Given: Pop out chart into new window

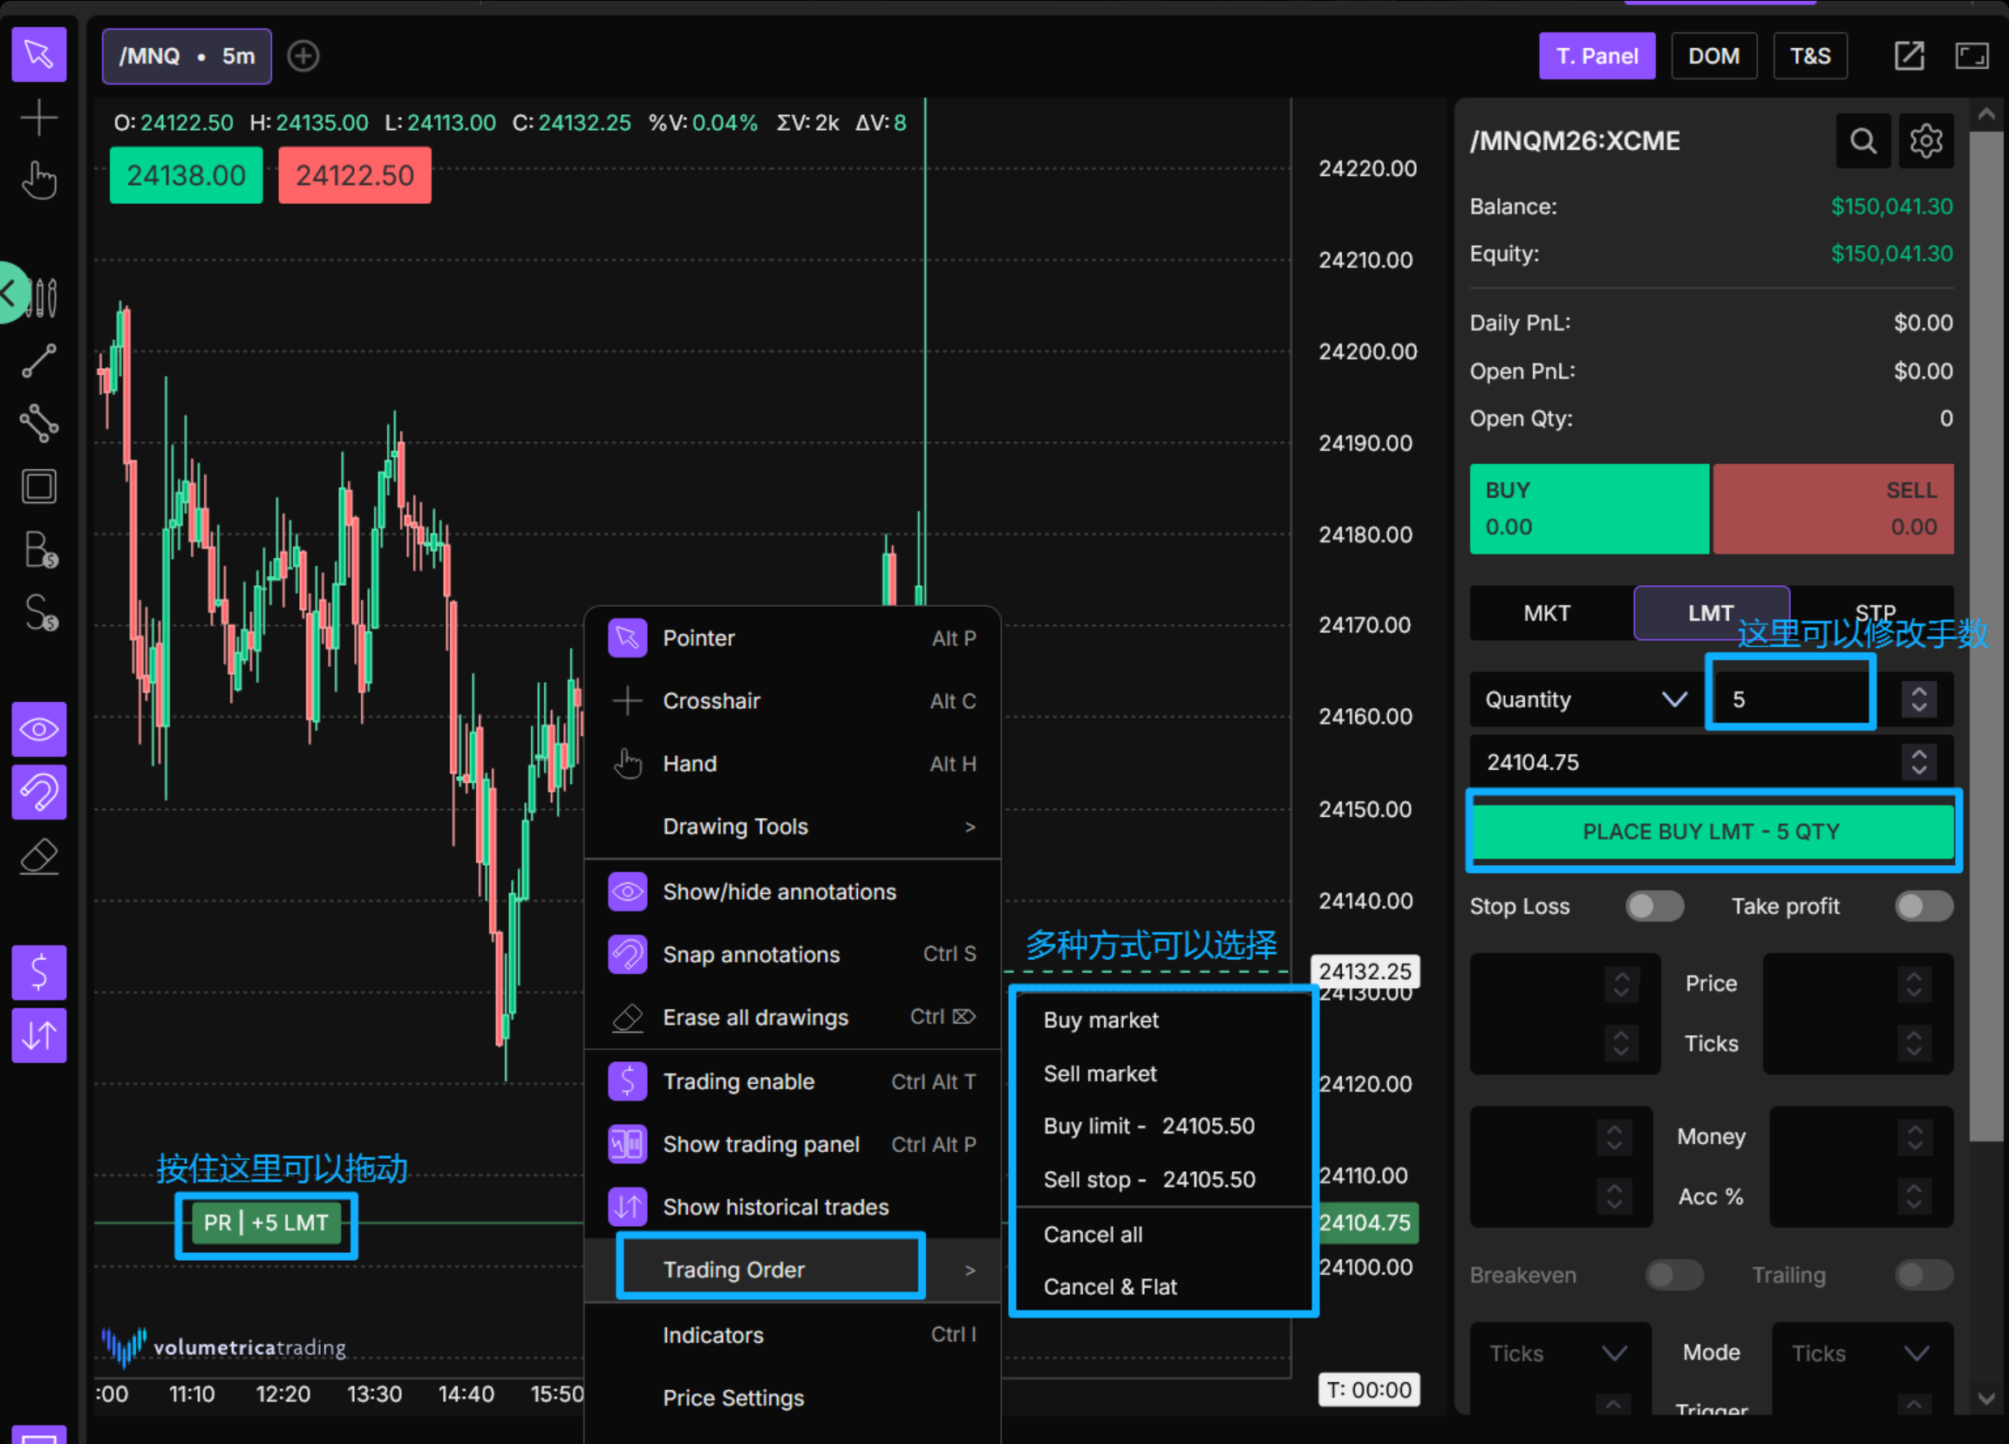Looking at the screenshot, I should [1908, 57].
